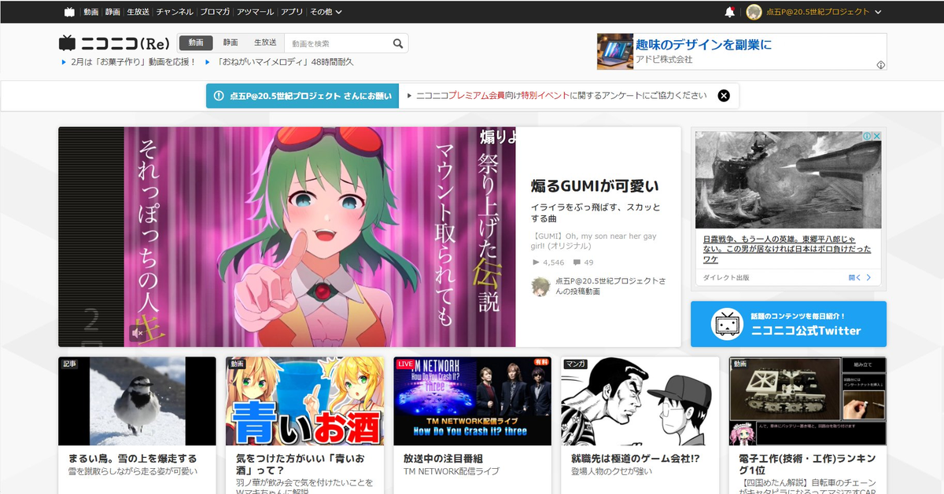Open the premium member survey link
Viewport: 944px width, 494px height.
click(x=562, y=96)
